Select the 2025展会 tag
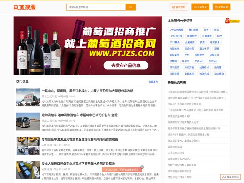Image resolution: width=244 pixels, height=183 pixels. pyautogui.click(x=175, y=42)
